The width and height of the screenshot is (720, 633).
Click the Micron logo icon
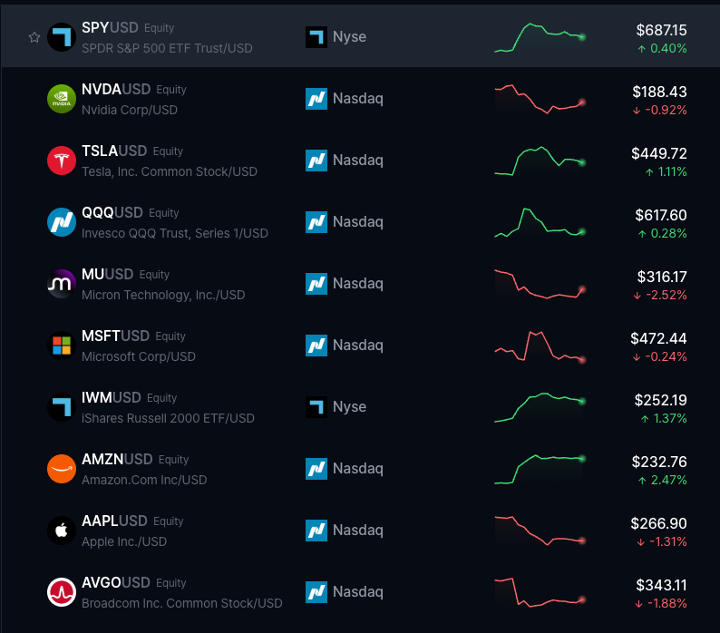[61, 284]
